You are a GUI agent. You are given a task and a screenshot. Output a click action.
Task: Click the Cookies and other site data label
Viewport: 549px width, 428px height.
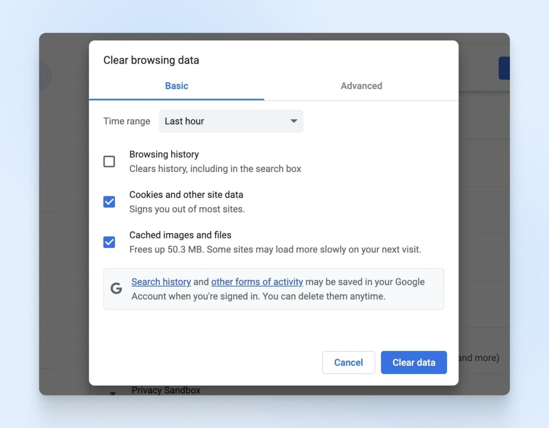pyautogui.click(x=186, y=195)
